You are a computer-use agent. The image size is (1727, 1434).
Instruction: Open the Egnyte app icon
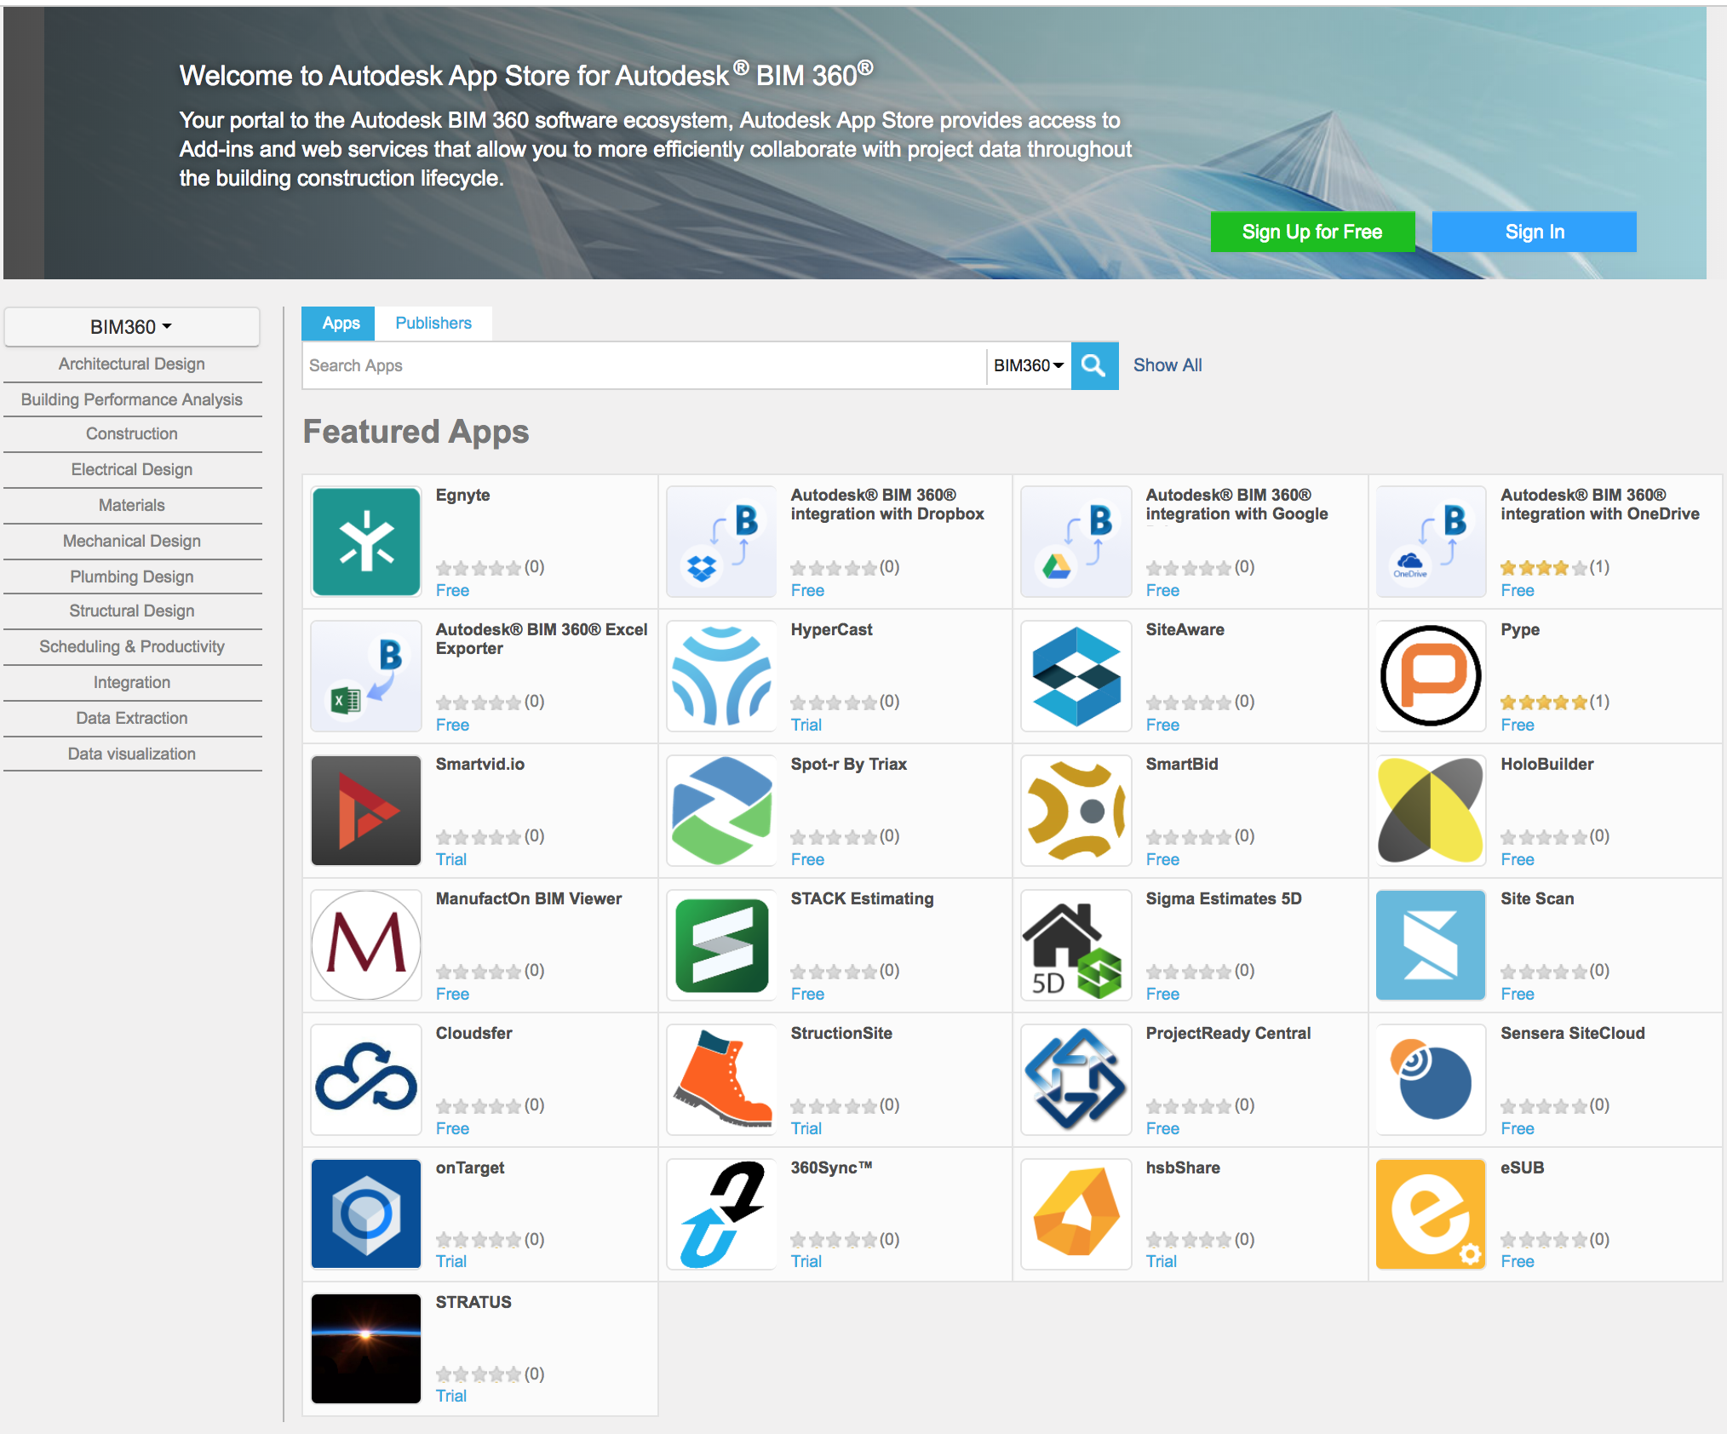pyautogui.click(x=365, y=542)
